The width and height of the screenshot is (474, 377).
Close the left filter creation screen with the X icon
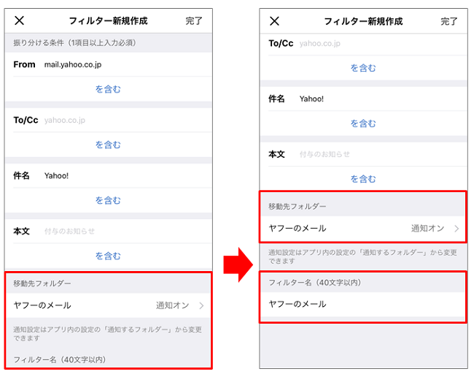[x=20, y=21]
